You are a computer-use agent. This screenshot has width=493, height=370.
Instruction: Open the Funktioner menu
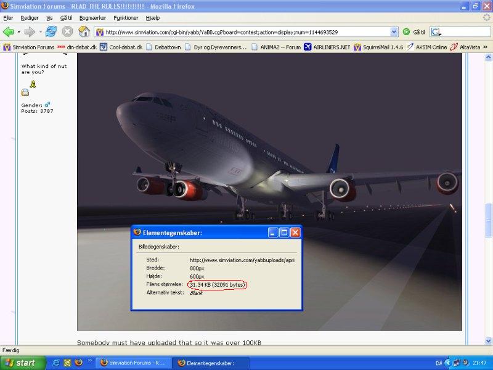coord(126,18)
